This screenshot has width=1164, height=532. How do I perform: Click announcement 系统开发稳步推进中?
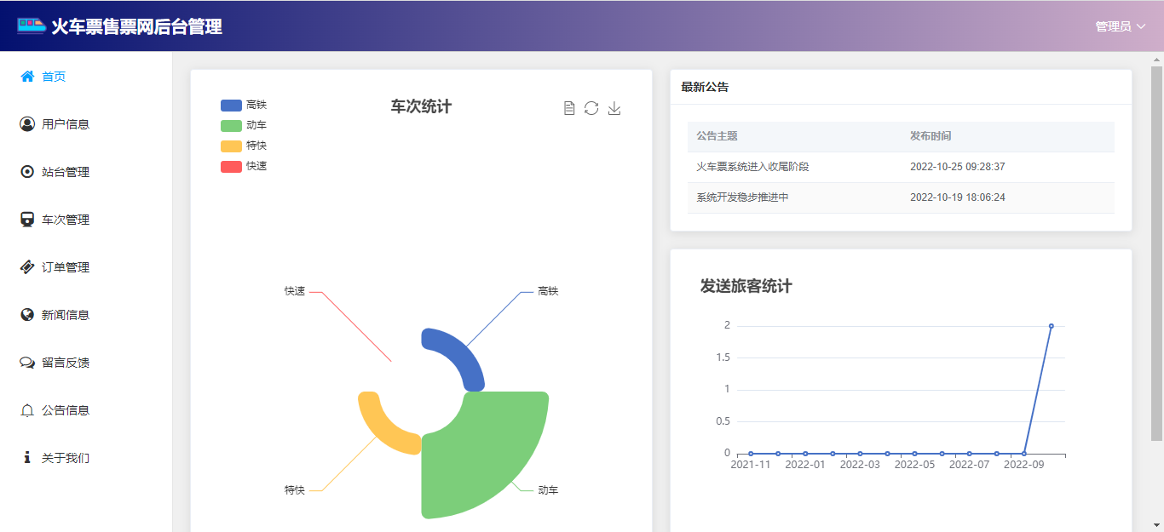pyautogui.click(x=742, y=197)
